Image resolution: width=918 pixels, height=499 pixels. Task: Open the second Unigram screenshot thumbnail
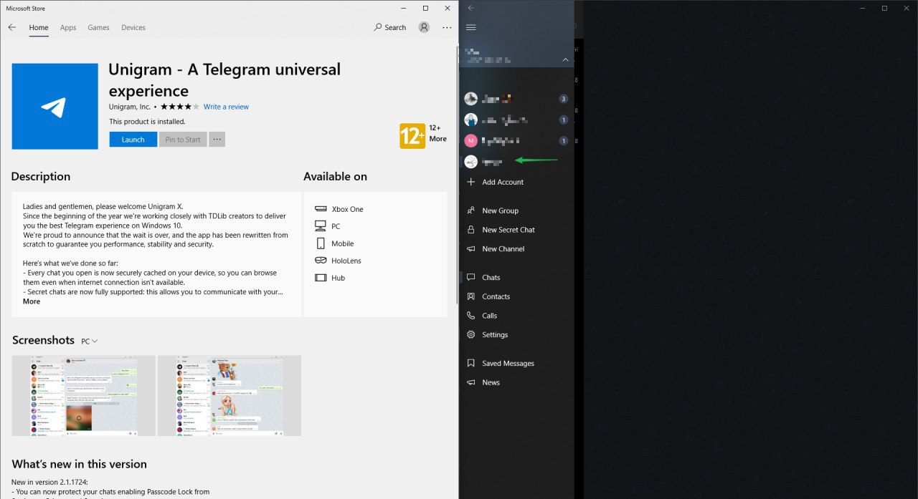click(229, 396)
